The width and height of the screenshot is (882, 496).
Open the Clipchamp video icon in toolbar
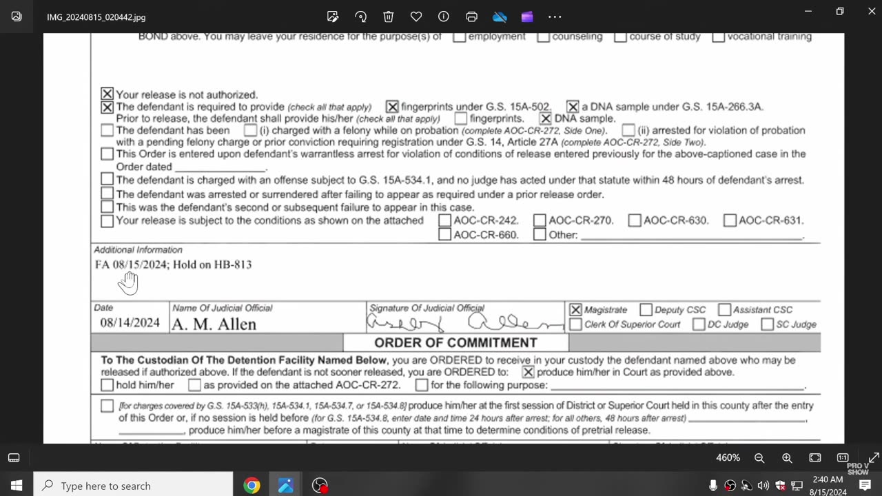[527, 17]
